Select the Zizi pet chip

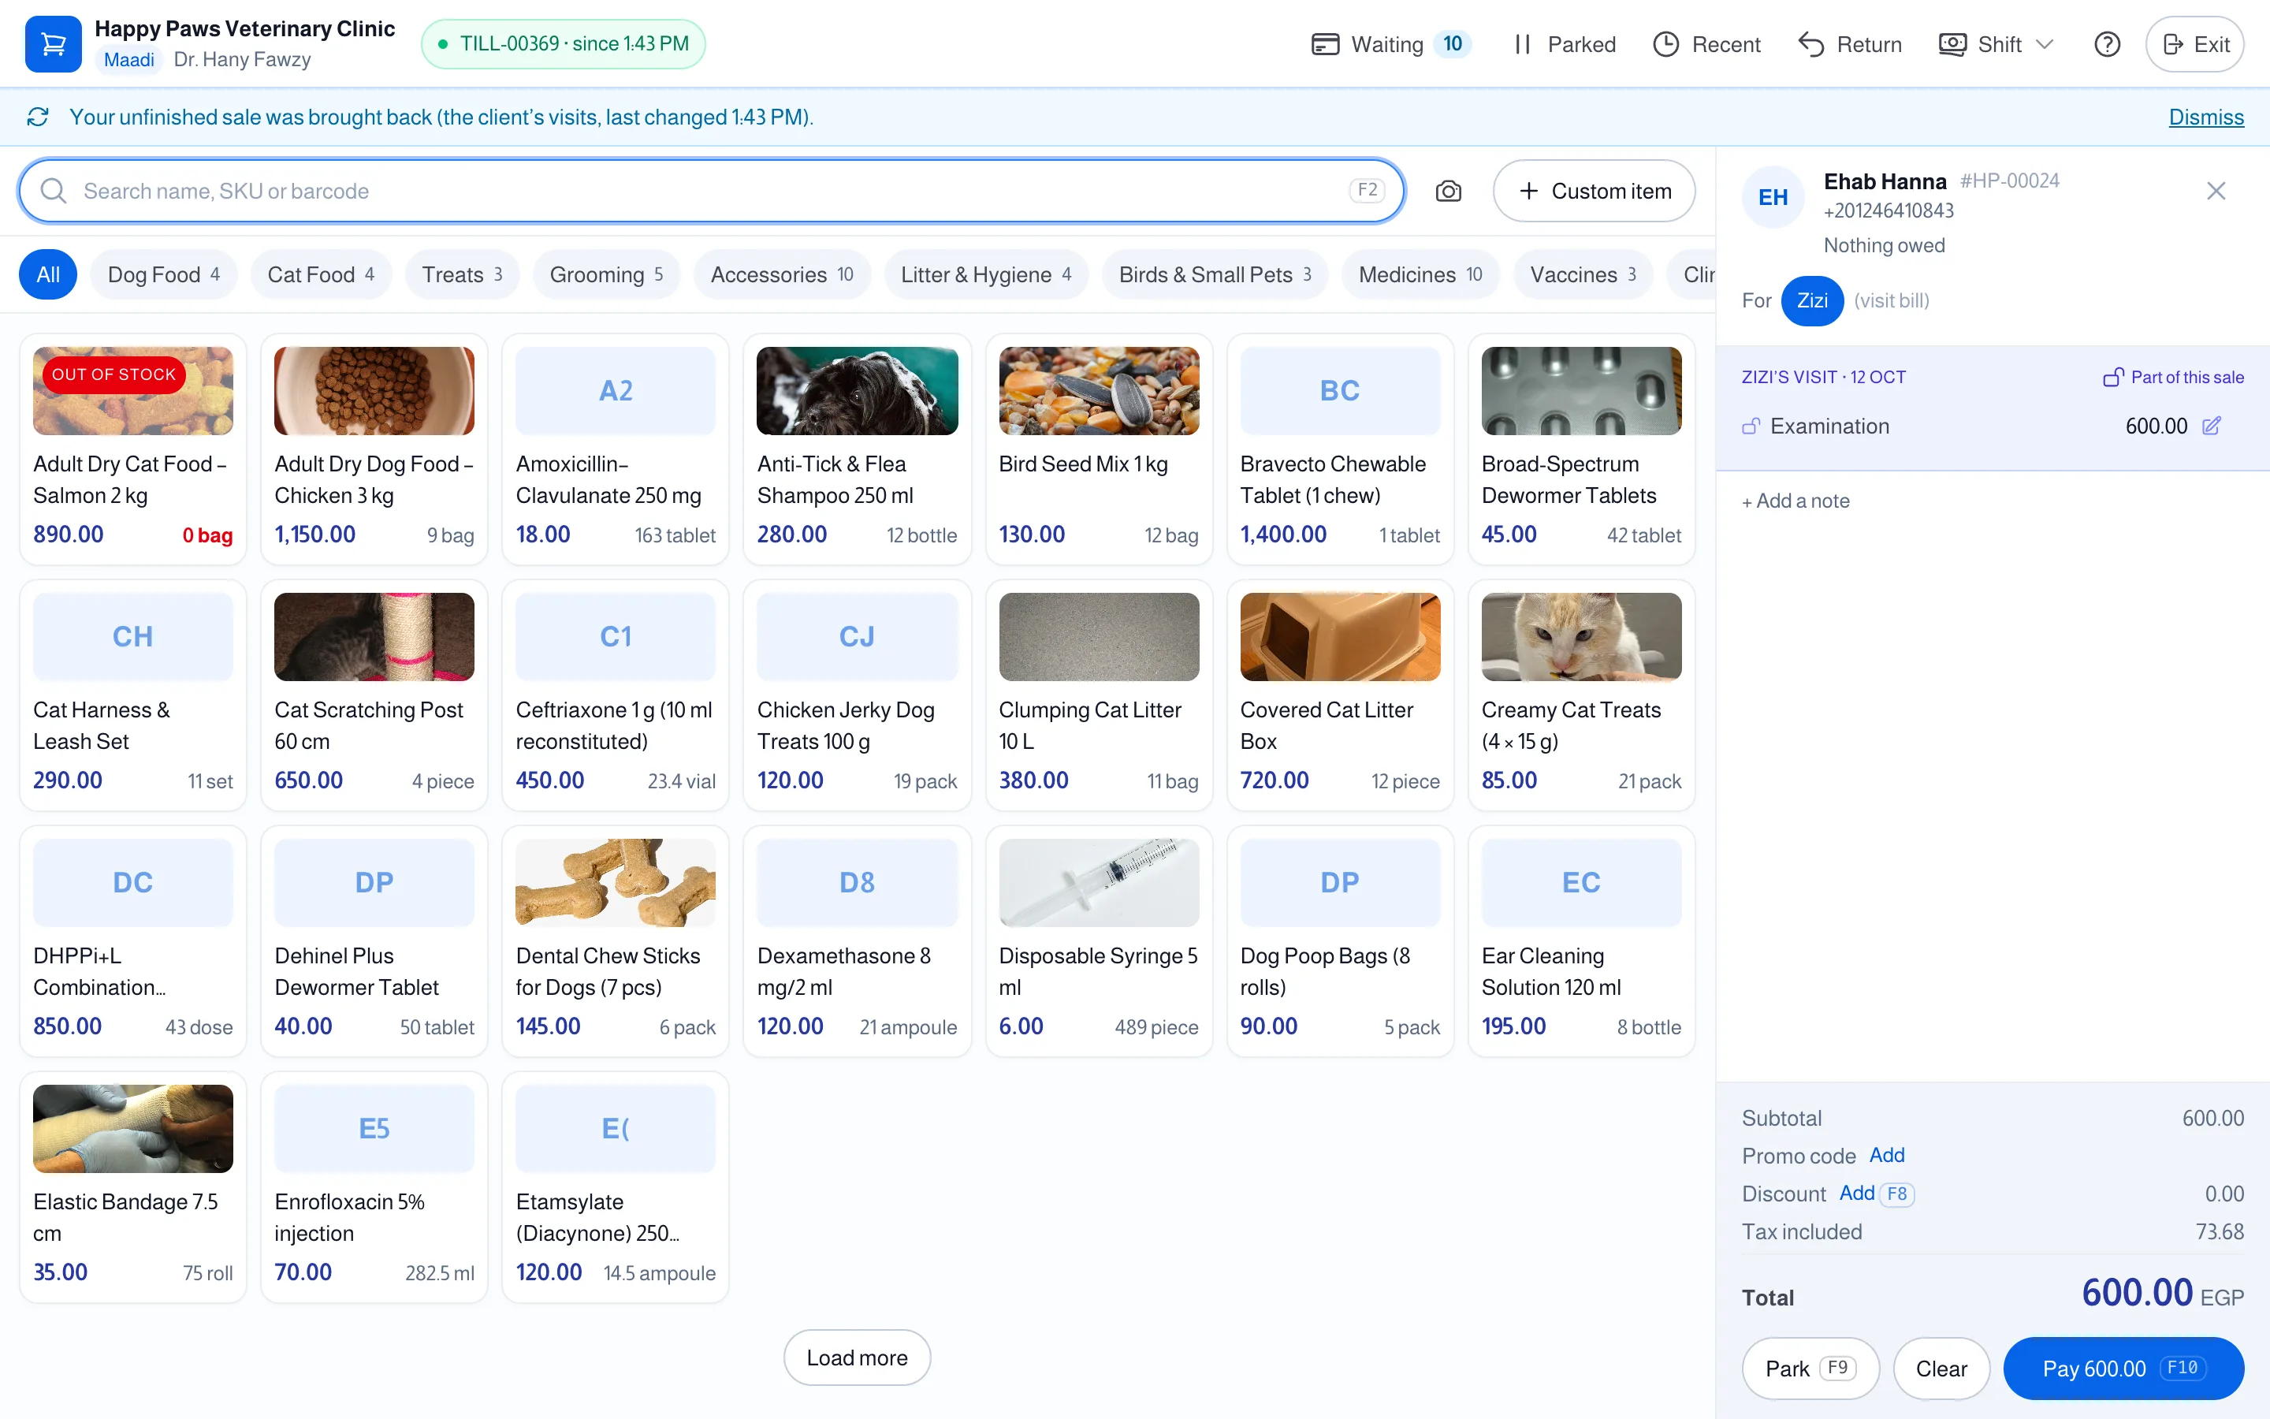[1811, 301]
